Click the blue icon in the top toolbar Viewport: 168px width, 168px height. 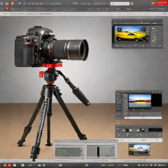20,3
